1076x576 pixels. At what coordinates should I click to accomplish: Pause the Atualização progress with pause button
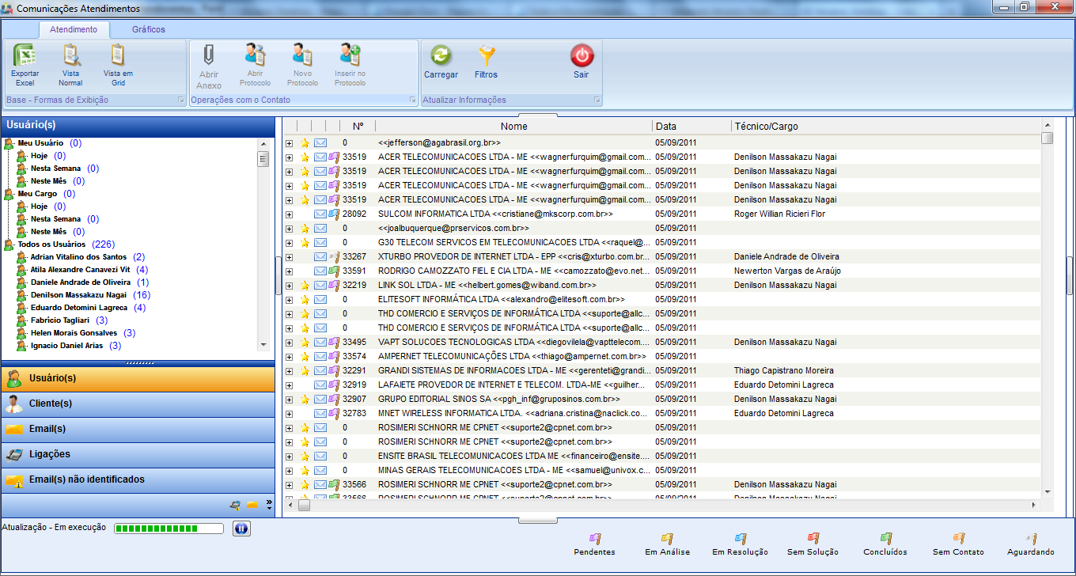pos(241,529)
